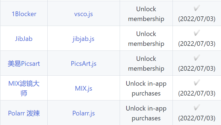Click the checkmark icon in 1Blocker row
The width and height of the screenshot is (221, 125).
tap(197, 8)
